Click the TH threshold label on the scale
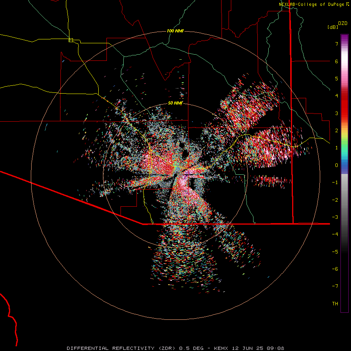The height and width of the screenshot is (351, 351). click(335, 304)
